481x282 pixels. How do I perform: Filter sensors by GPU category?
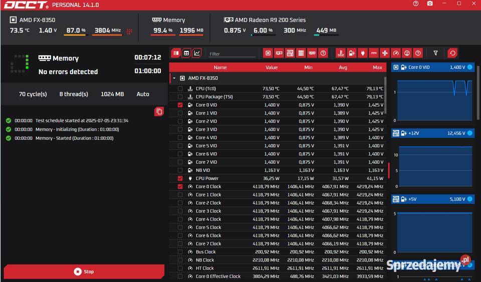(279, 53)
